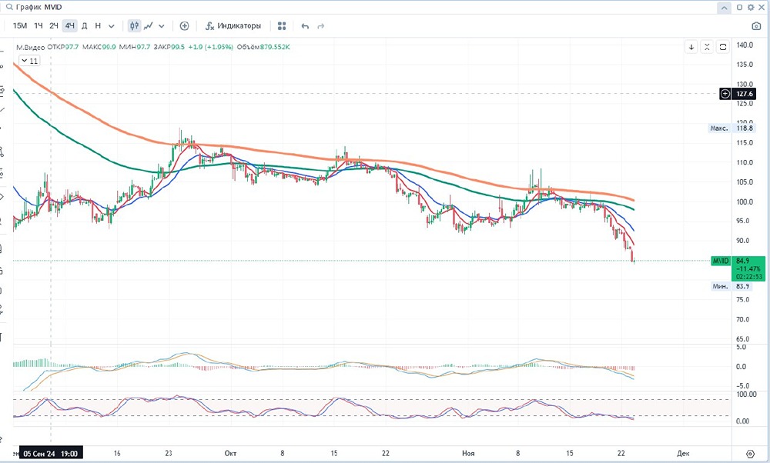Click the Мин. 83.9 marker label
This screenshot has width=770, height=463.
tap(731, 286)
